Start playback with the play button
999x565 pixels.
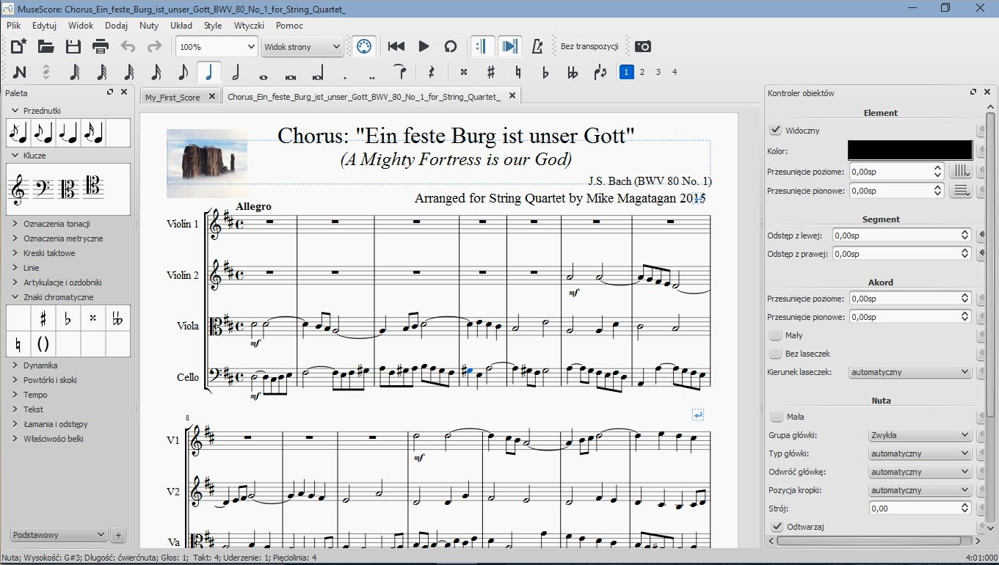(x=424, y=46)
